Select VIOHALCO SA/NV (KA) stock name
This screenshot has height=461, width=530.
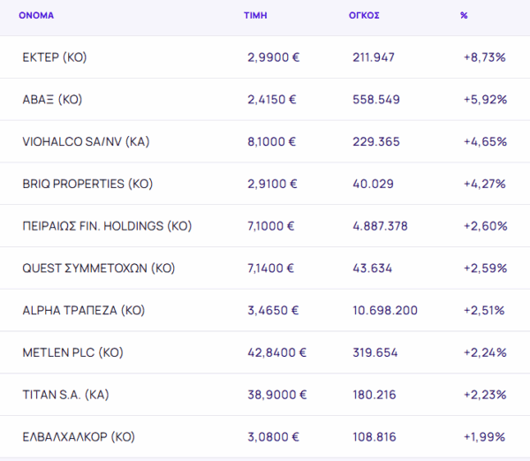point(85,141)
